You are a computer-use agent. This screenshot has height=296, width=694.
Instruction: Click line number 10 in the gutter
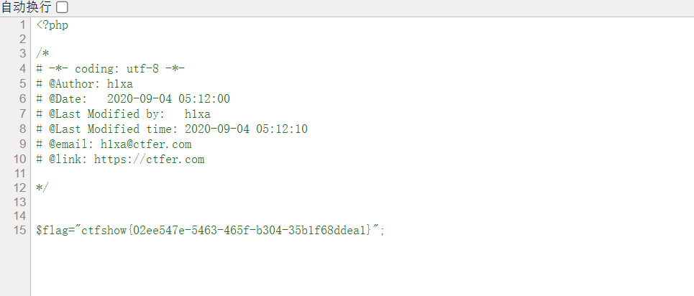click(20, 159)
